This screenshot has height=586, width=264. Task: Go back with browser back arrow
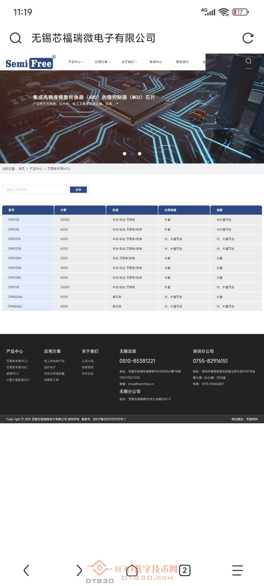point(26,570)
